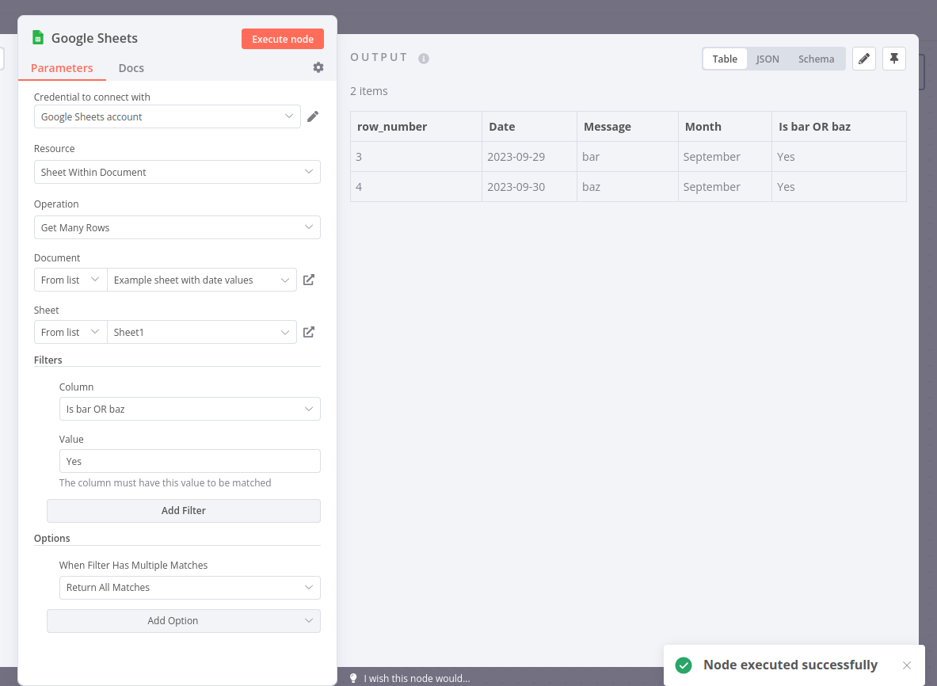Dismiss the success notification
This screenshot has height=686, width=937.
pyautogui.click(x=907, y=665)
